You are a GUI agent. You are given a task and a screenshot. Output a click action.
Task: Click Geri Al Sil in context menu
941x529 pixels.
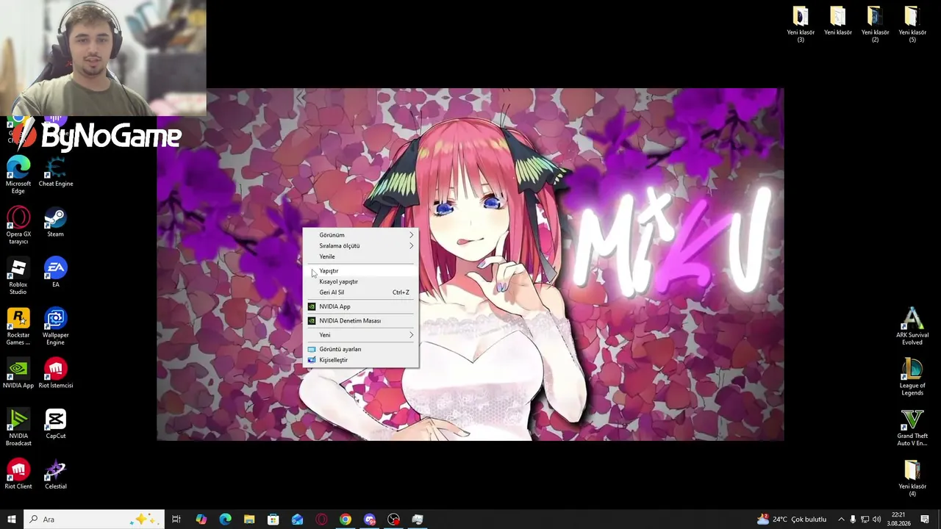360,292
